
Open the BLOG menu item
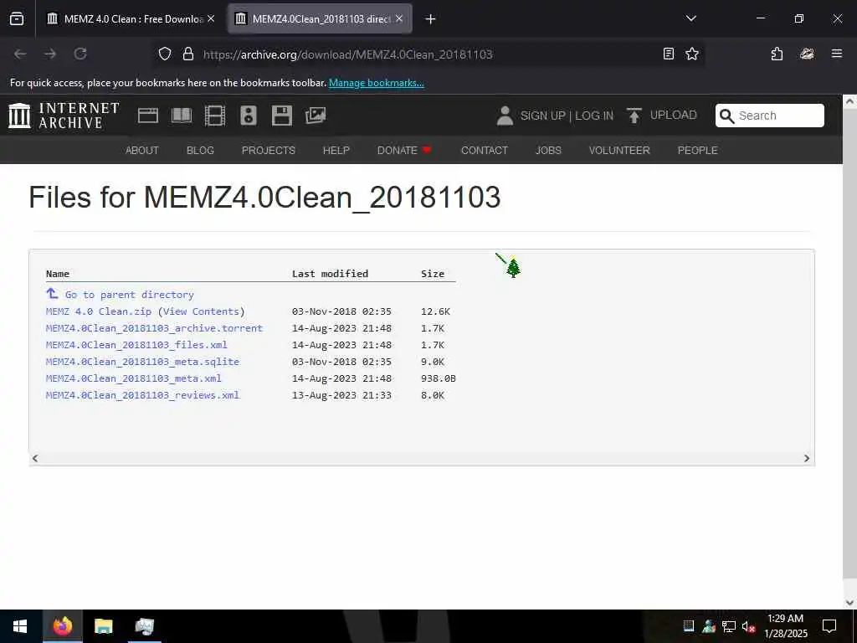pos(200,151)
